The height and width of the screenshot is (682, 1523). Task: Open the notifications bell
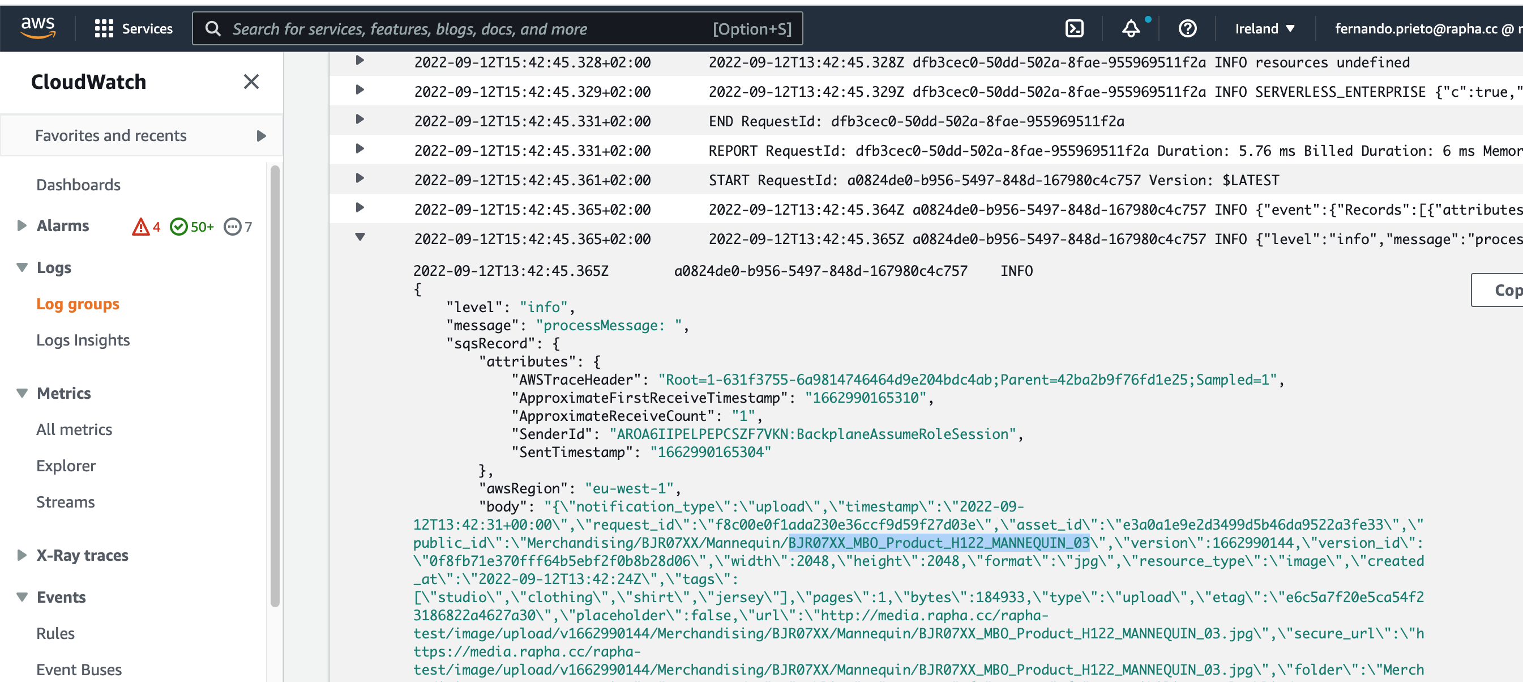click(1131, 28)
